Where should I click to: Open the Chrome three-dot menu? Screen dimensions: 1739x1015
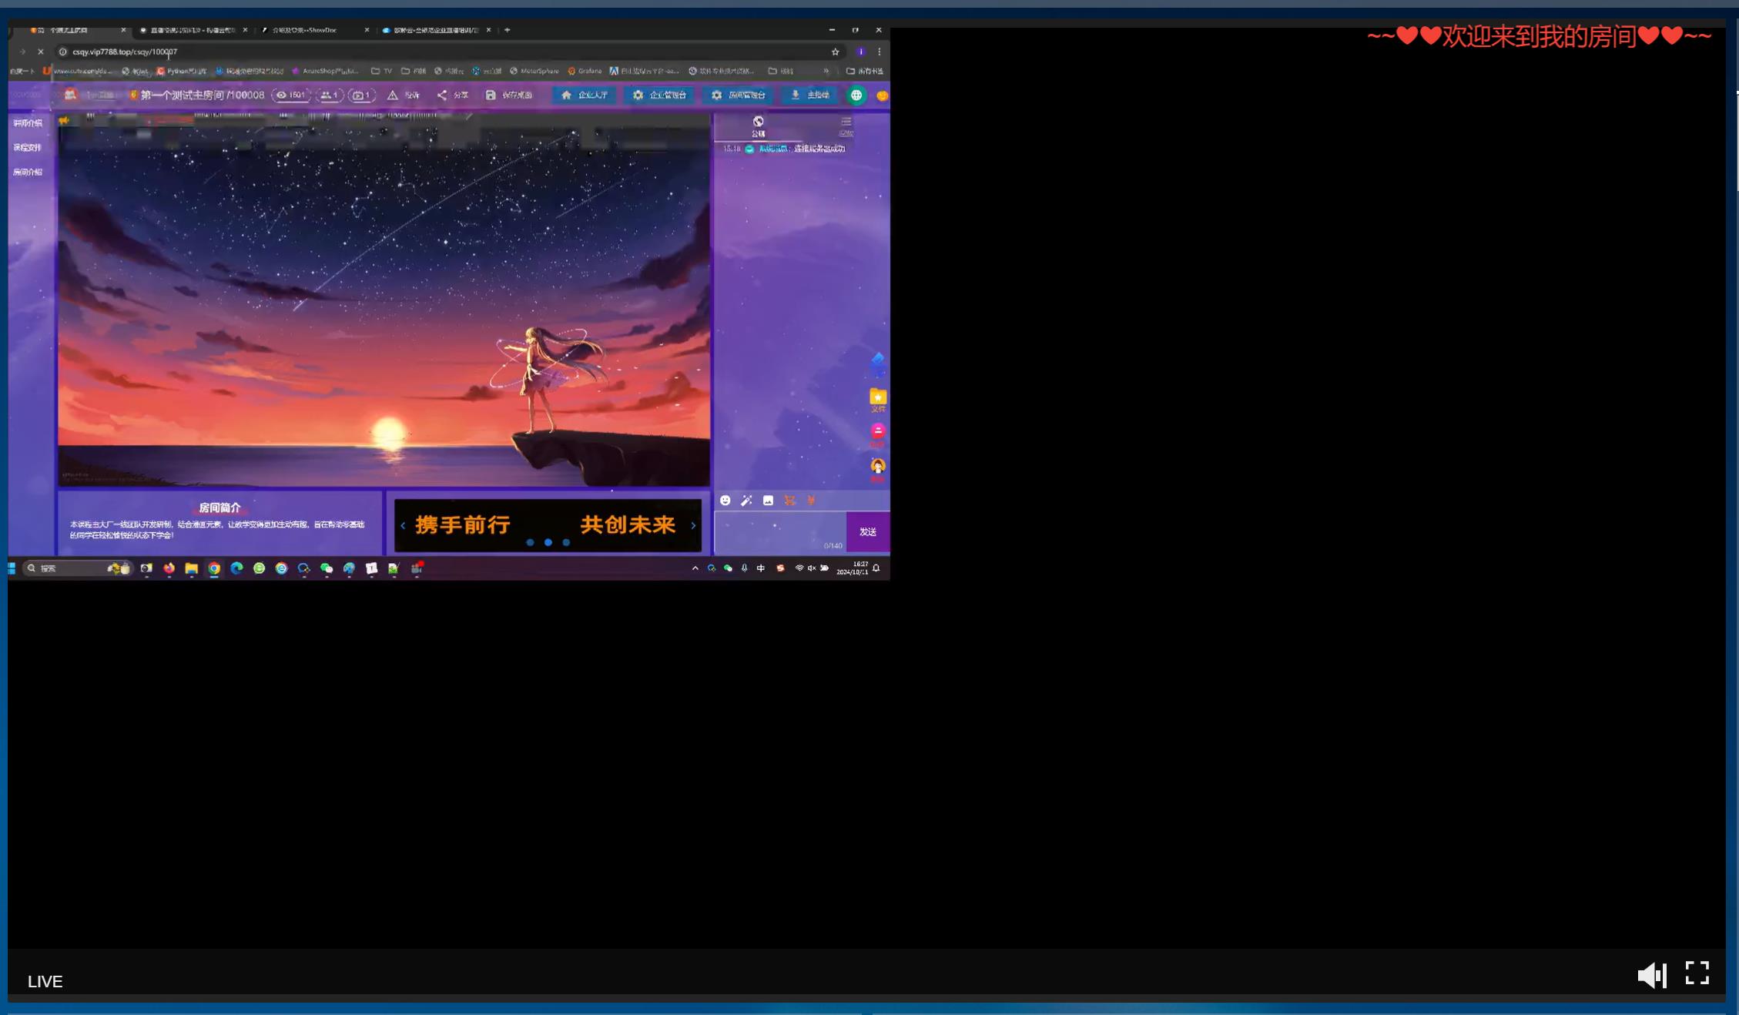(880, 52)
